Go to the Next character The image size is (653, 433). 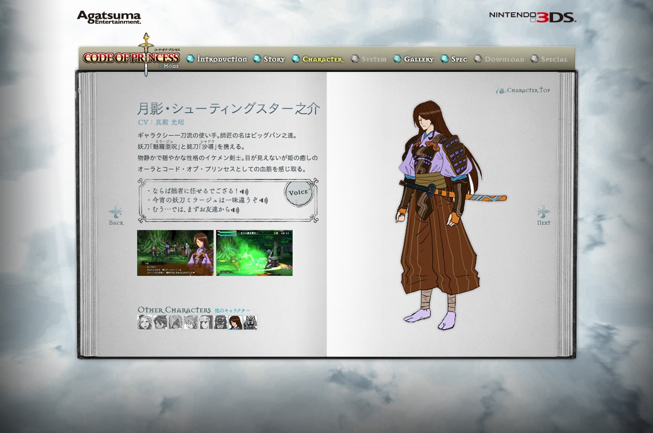[543, 216]
